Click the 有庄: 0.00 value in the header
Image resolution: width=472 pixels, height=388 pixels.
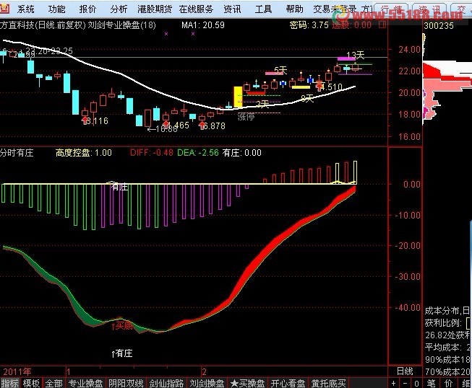pos(241,153)
